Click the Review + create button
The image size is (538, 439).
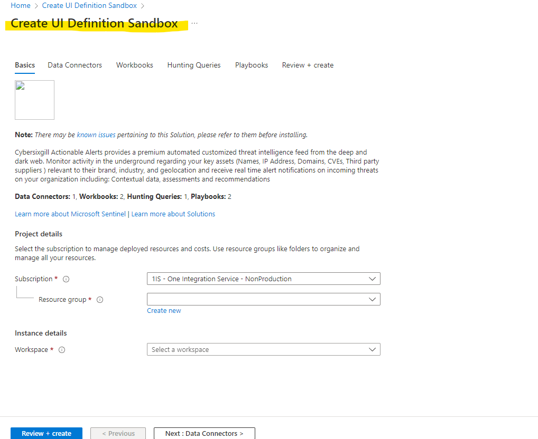point(47,433)
